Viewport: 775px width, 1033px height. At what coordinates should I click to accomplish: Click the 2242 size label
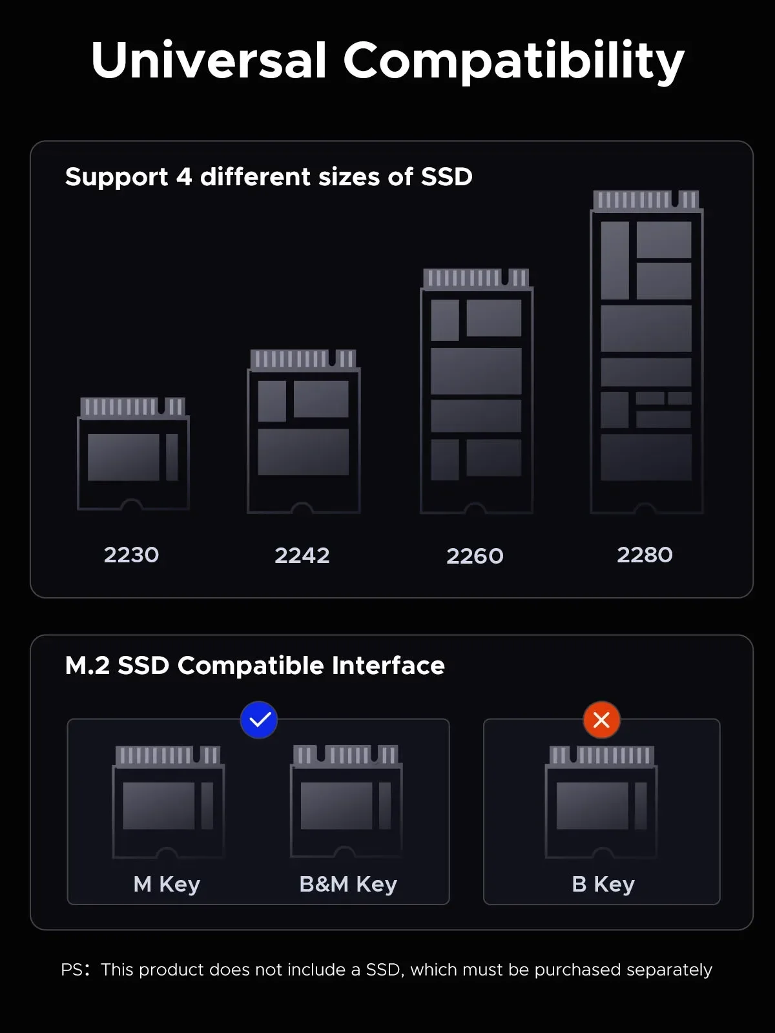[302, 556]
